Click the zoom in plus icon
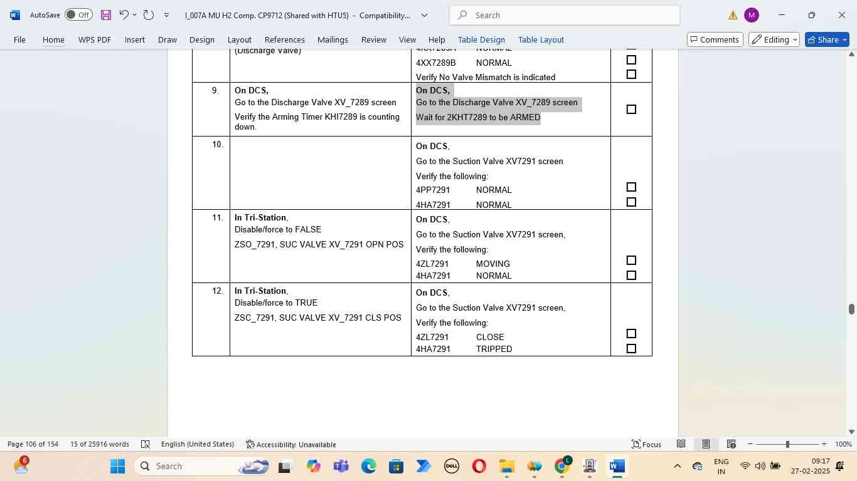 click(x=824, y=444)
